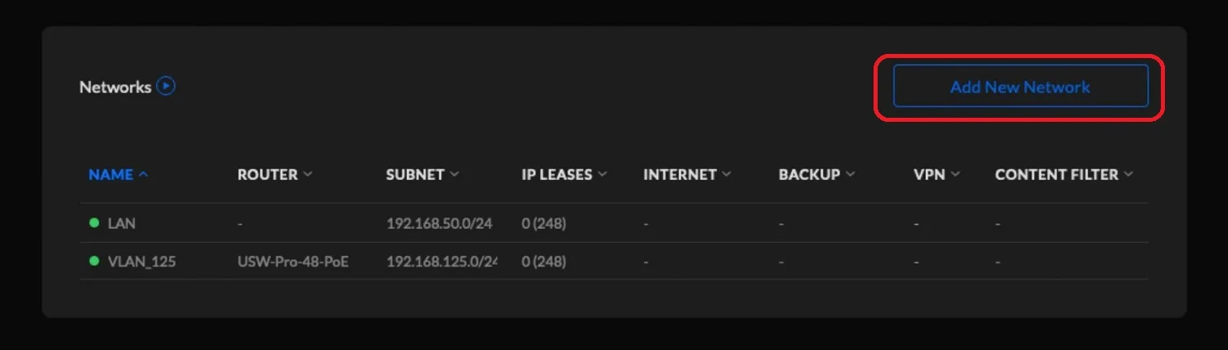Click the play icon next to Networks
1228x350 pixels.
tap(166, 86)
